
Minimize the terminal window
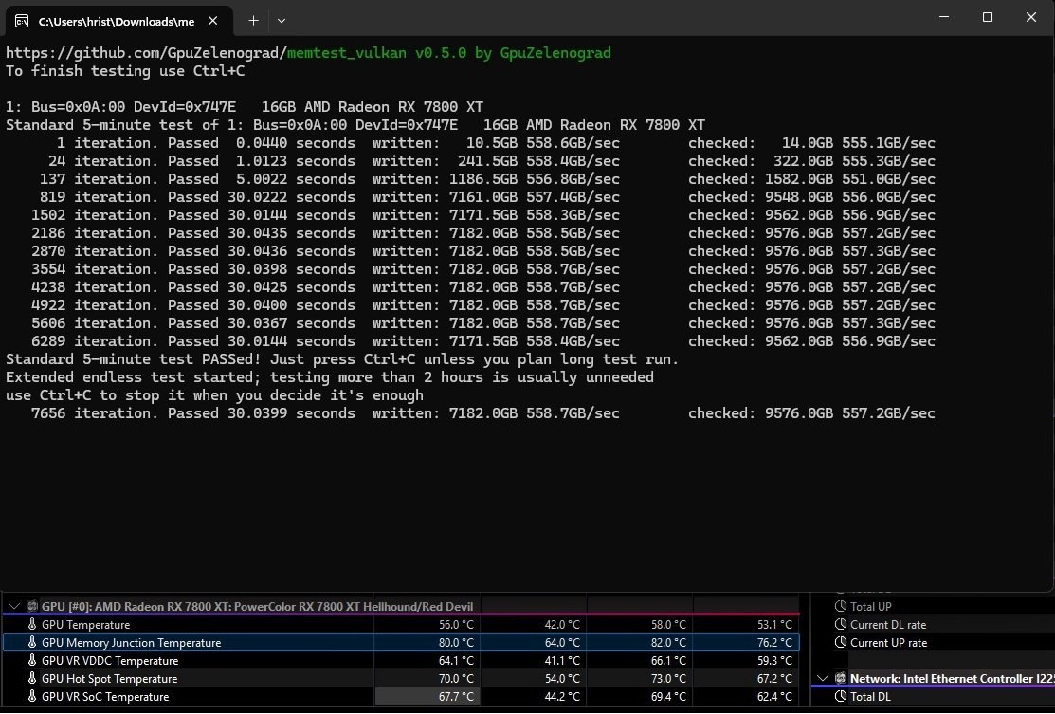(944, 17)
